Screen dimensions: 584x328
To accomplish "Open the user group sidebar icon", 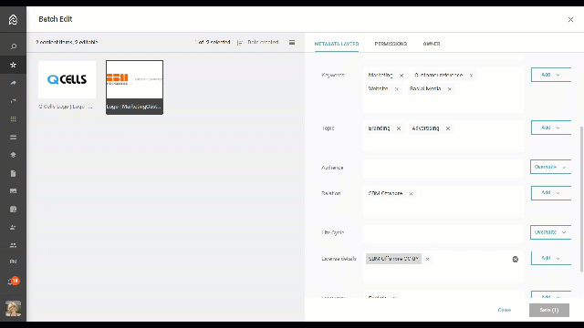I will point(13,245).
